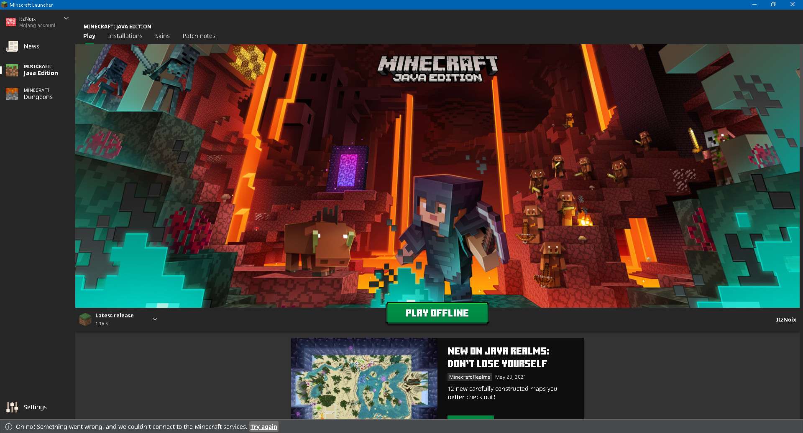Click the ItzNoix username beside the play button
Image resolution: width=803 pixels, height=433 pixels.
(786, 320)
